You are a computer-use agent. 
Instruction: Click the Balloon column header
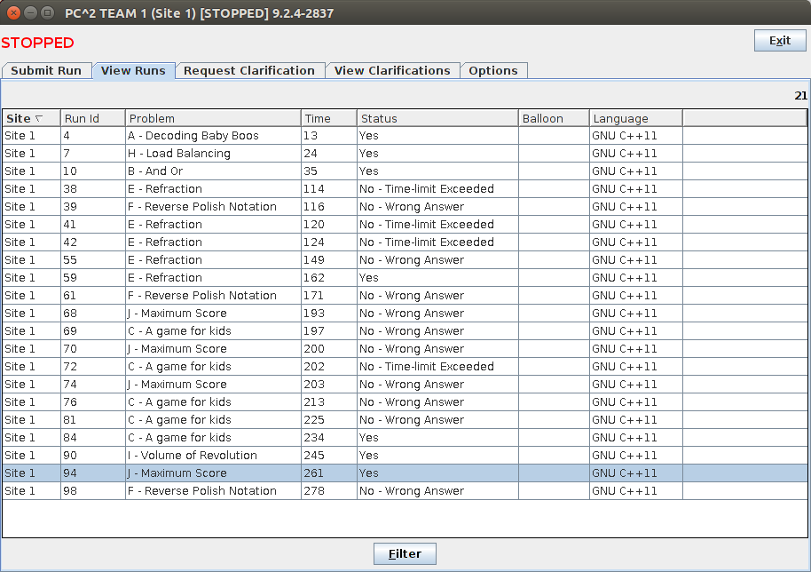pyautogui.click(x=554, y=118)
